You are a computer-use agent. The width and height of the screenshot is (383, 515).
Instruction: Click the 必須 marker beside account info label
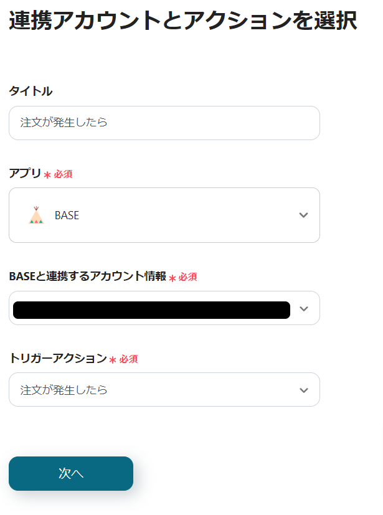188,277
